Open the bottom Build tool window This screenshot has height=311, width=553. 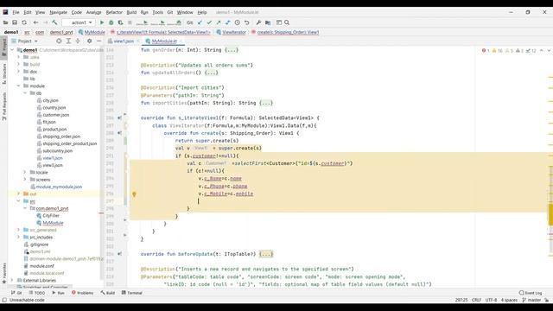(108, 293)
